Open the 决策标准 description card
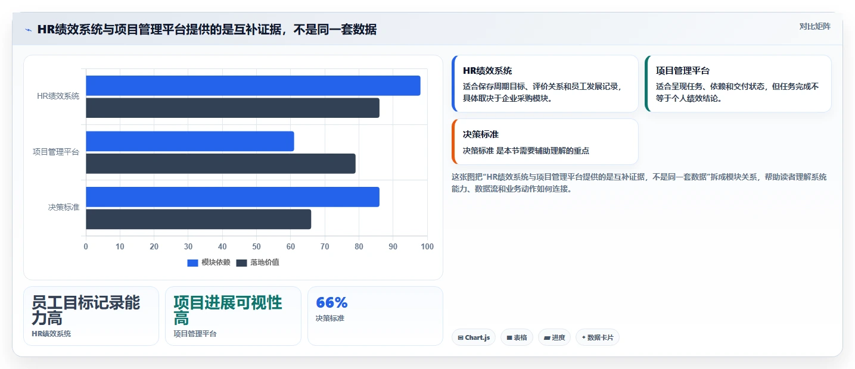Screen dimensions: 855x369 [x=545, y=142]
